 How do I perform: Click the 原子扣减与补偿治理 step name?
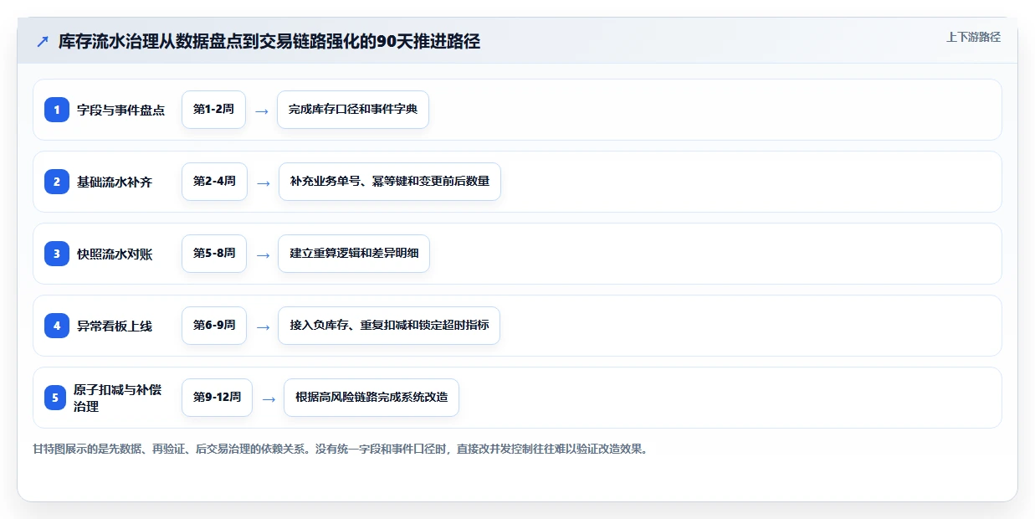118,398
